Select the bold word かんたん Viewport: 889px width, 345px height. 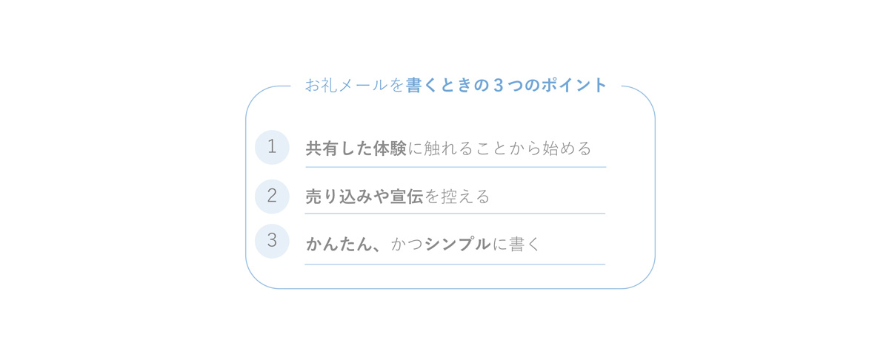point(338,244)
